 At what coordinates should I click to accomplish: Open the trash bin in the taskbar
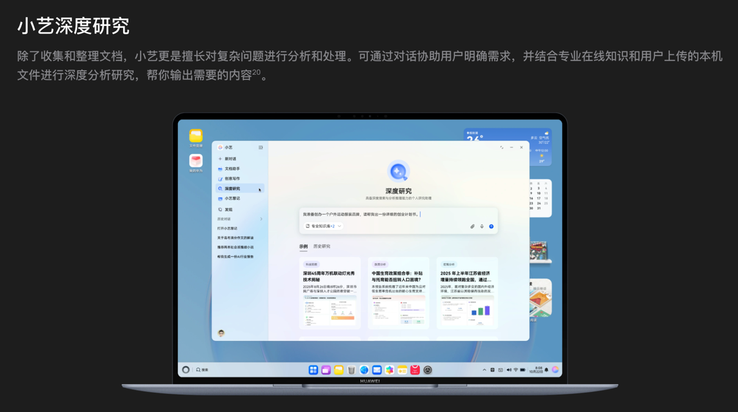[352, 370]
